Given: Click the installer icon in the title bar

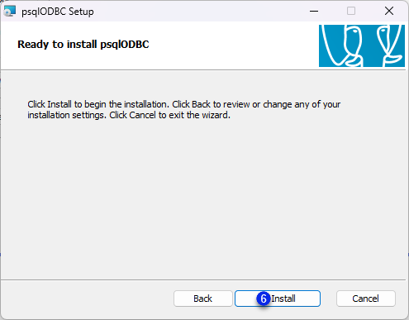Looking at the screenshot, I should coord(10,12).
